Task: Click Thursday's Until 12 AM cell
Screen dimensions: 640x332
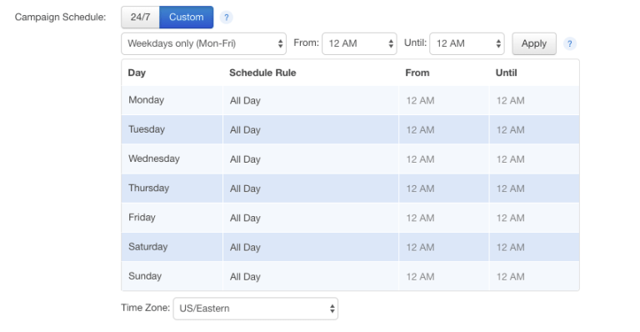Action: coord(510,189)
